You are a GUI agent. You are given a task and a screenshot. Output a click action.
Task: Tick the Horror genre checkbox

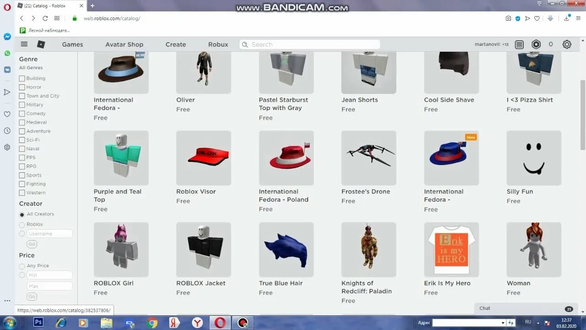click(22, 87)
